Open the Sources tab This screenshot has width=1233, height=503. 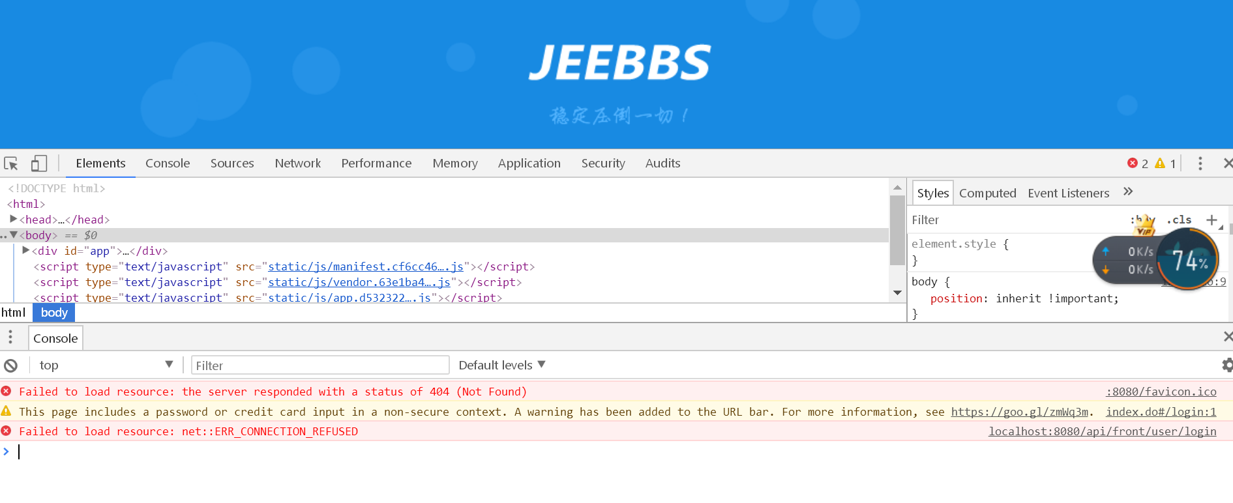click(x=232, y=164)
